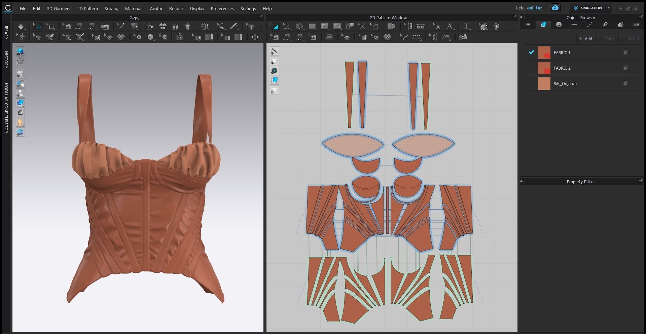Select the Transform Pattern tool
Viewport: 646px width, 334px height.
274,26
